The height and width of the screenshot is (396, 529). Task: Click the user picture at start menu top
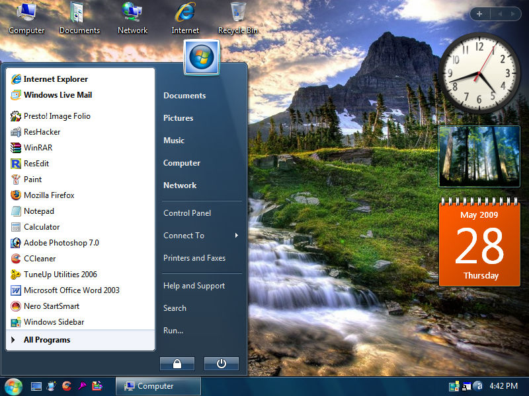pyautogui.click(x=202, y=57)
